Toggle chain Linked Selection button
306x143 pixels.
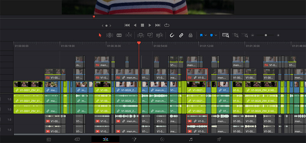pos(181,35)
